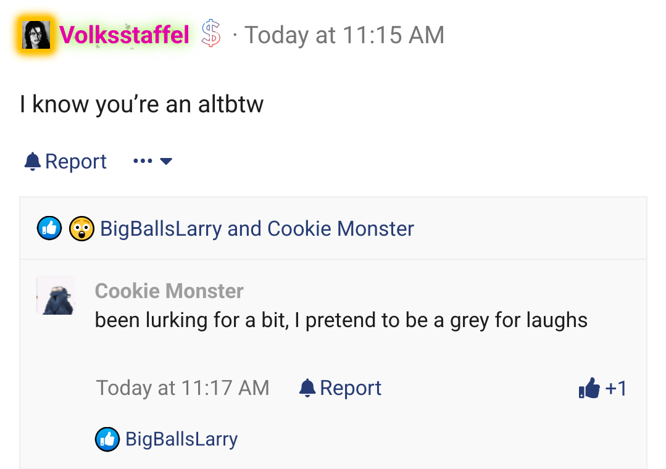The height and width of the screenshot is (469, 666).
Task: Report Volksstaffel's post using the Report text
Action: click(76, 162)
